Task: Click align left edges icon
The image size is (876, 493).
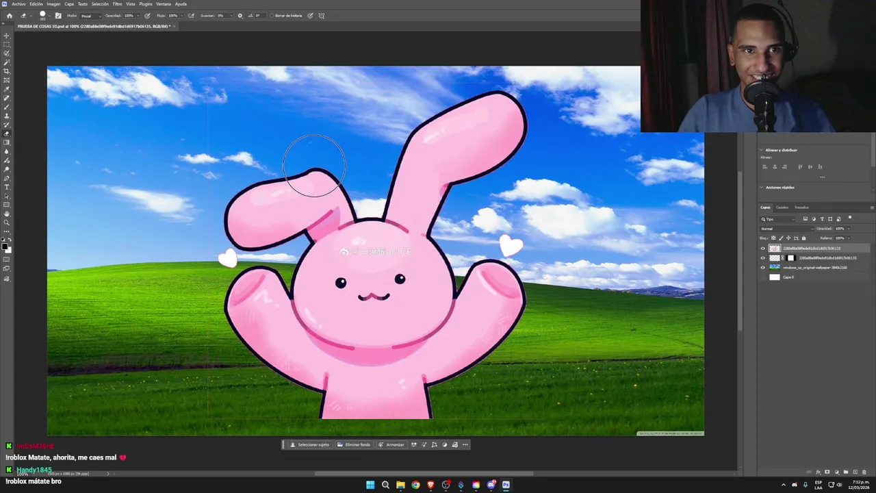Action: [x=765, y=166]
